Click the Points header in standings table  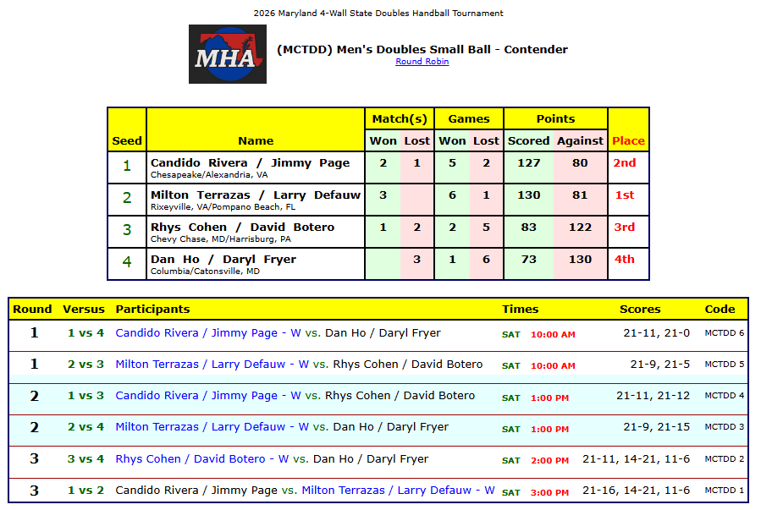pyautogui.click(x=555, y=119)
